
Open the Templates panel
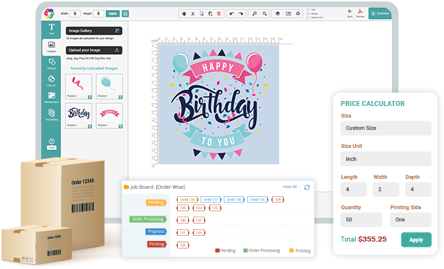[x=51, y=115]
